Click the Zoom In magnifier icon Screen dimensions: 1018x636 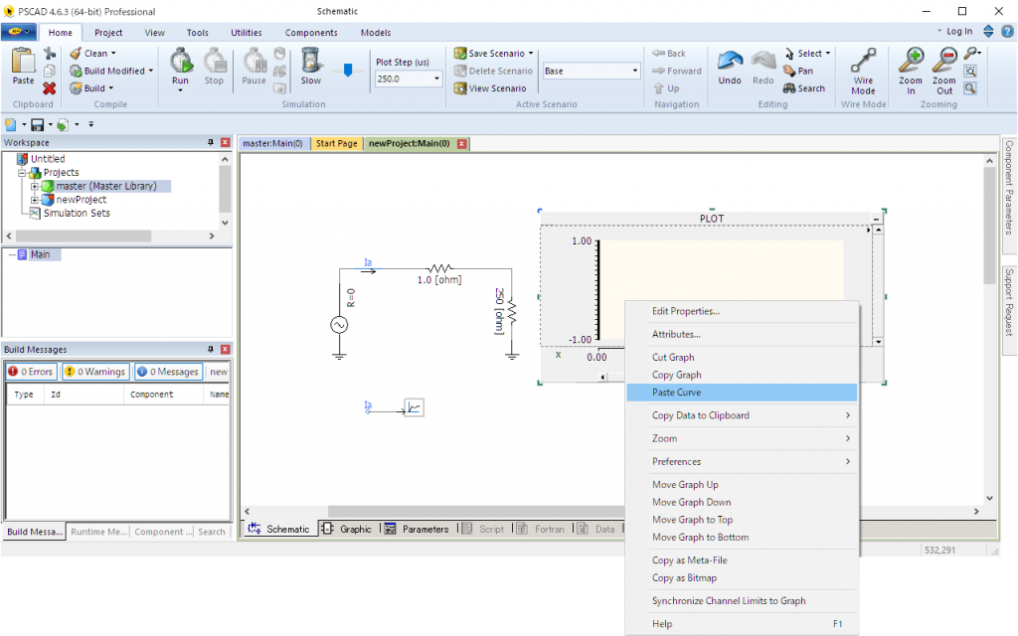tap(910, 62)
